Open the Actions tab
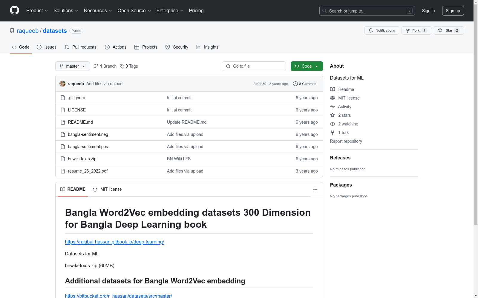478x298 pixels. 116,47
